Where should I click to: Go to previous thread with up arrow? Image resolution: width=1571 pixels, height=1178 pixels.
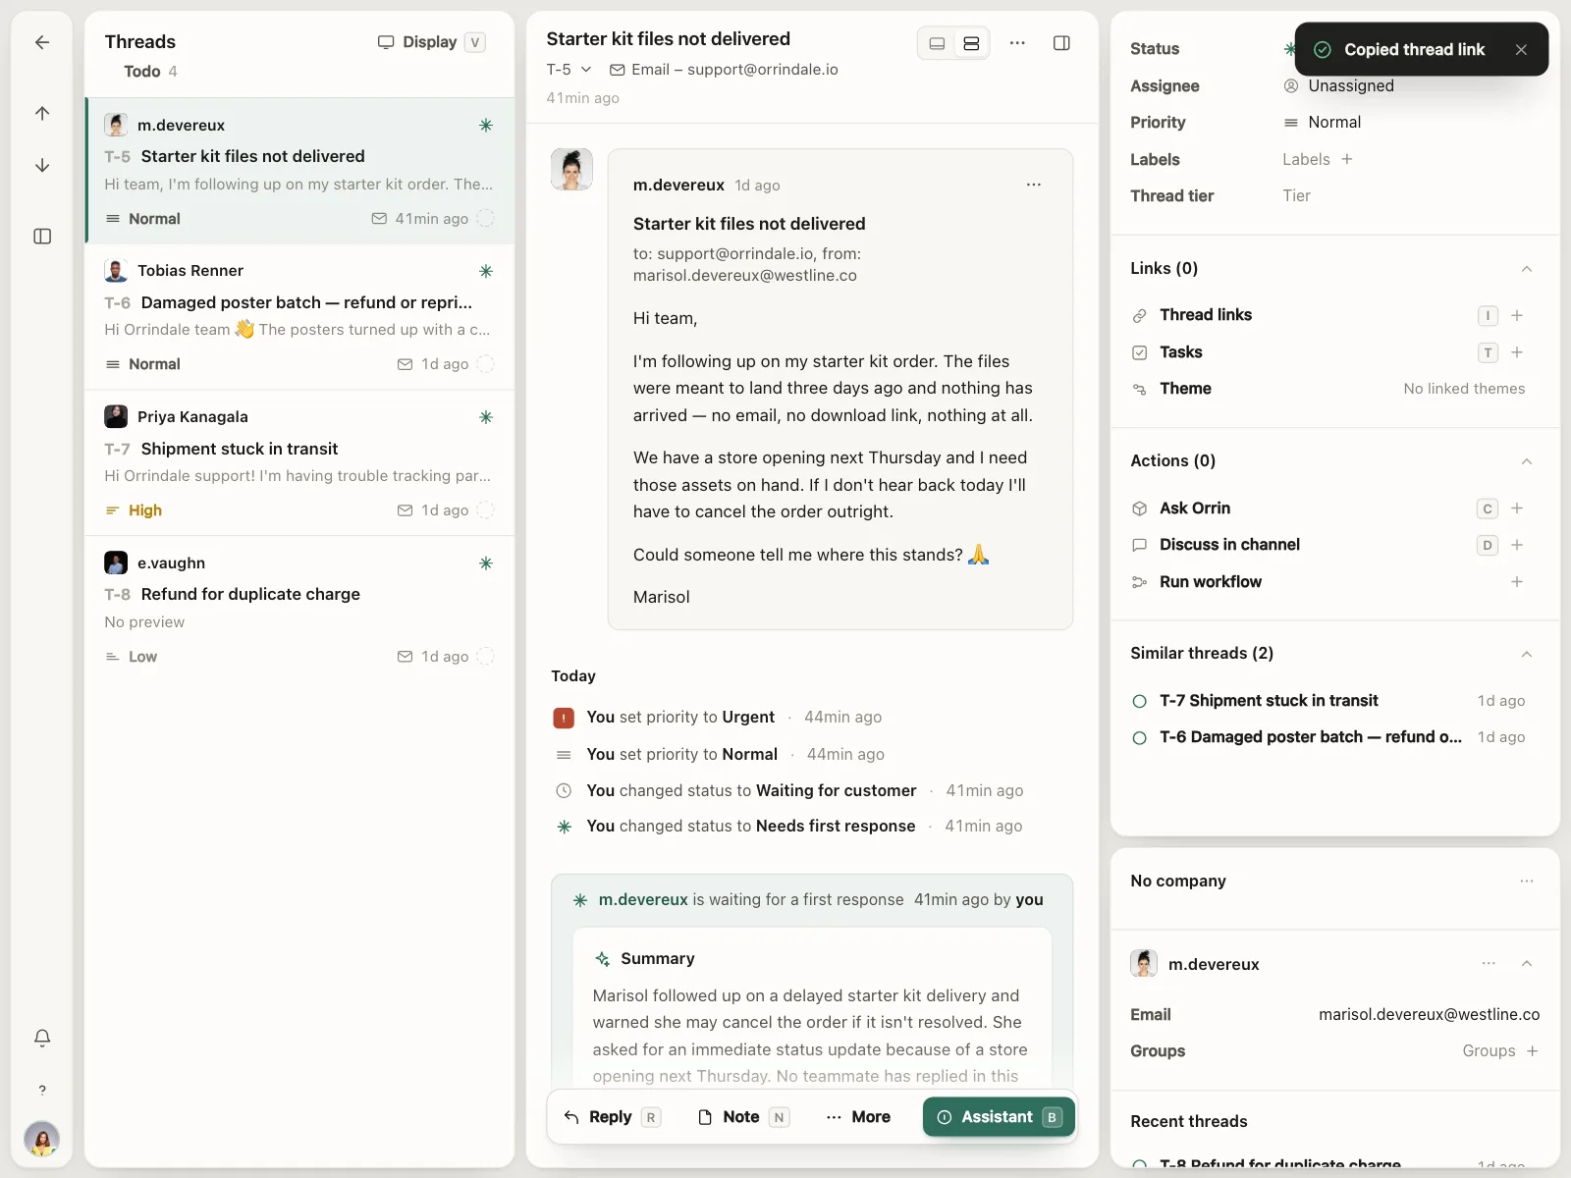pyautogui.click(x=42, y=113)
